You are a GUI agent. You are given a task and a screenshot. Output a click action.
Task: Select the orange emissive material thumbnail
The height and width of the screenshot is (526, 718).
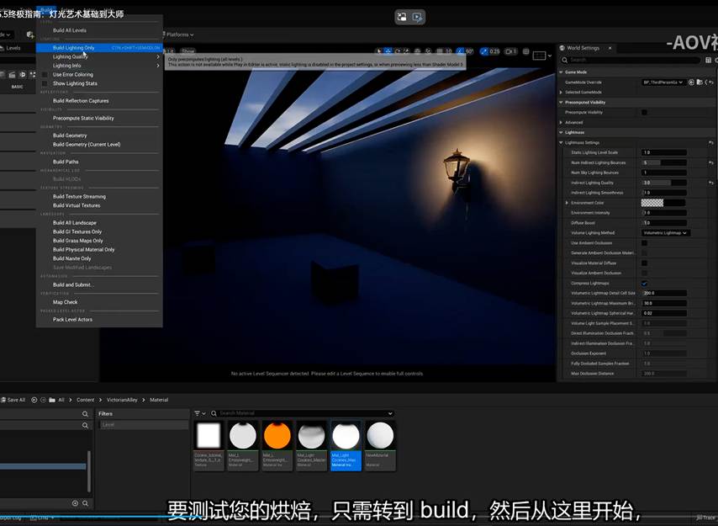[277, 436]
